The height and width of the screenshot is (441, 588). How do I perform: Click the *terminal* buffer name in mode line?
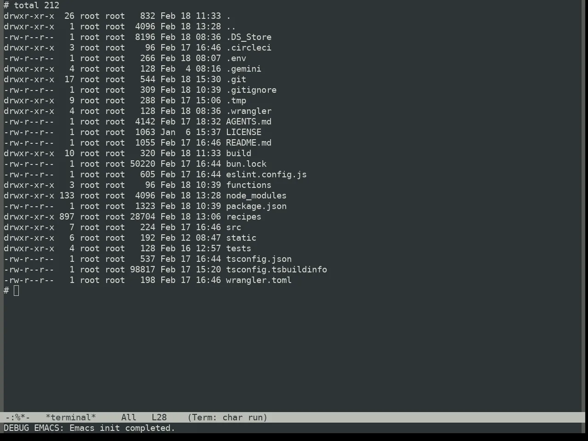pyautogui.click(x=71, y=418)
